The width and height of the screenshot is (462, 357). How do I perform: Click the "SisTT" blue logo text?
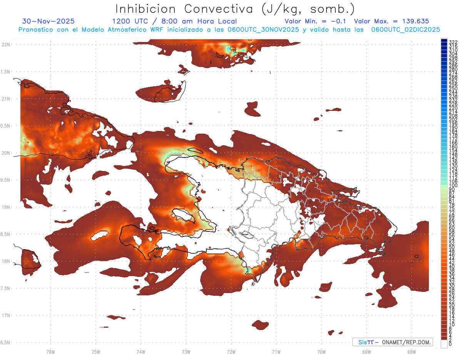pos(365,342)
